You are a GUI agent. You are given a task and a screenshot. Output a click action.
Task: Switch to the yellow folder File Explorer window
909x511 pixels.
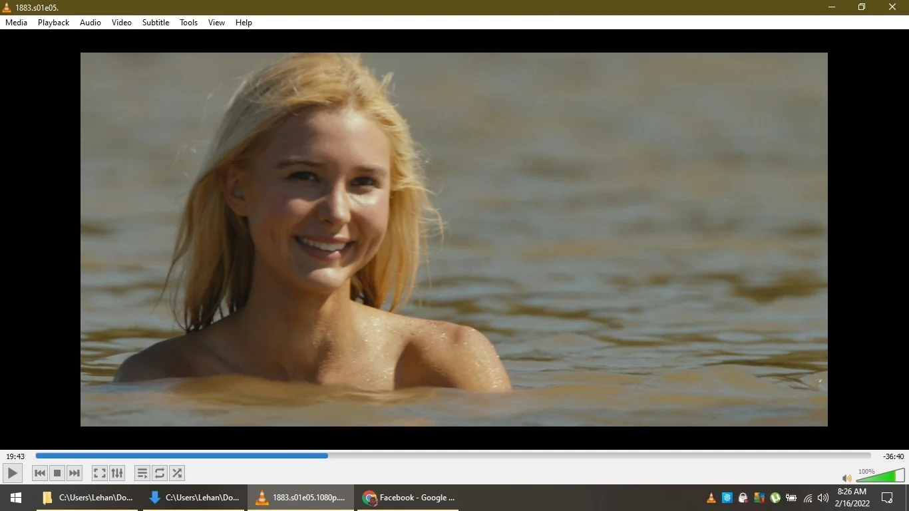coord(87,498)
